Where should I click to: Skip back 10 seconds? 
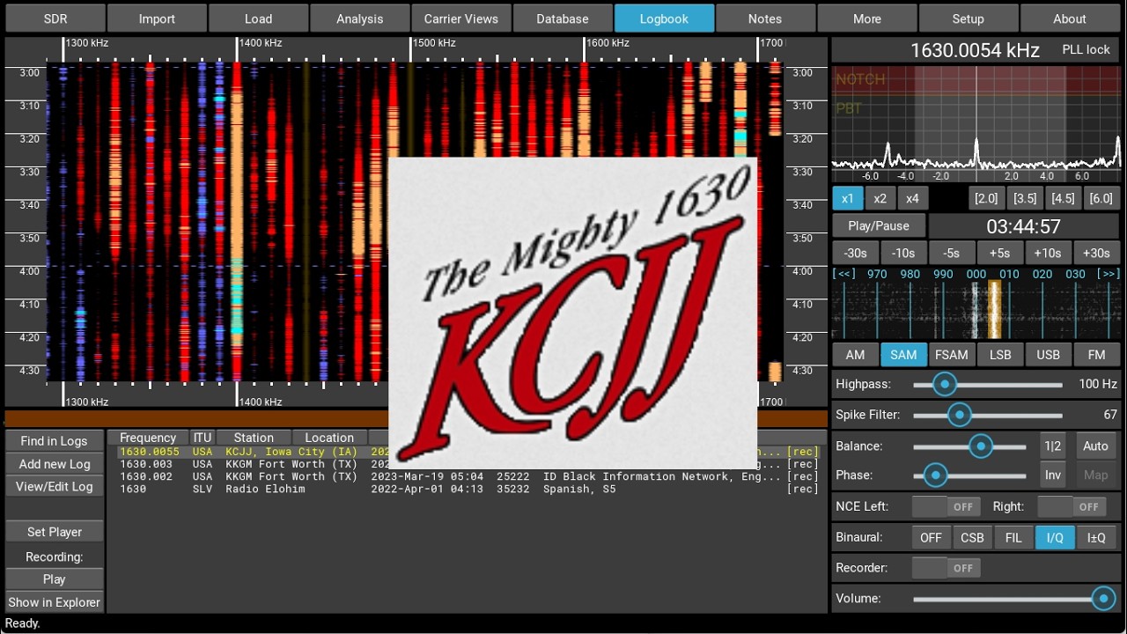point(903,253)
